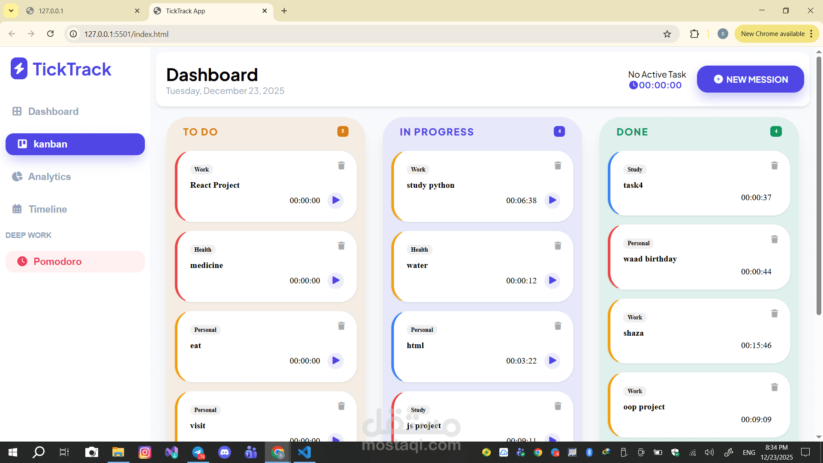Play the html task timer
823x463 pixels.
coord(552,361)
